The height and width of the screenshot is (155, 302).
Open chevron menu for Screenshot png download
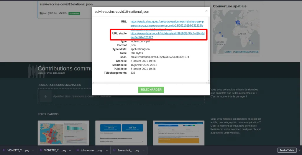[x=143, y=150]
